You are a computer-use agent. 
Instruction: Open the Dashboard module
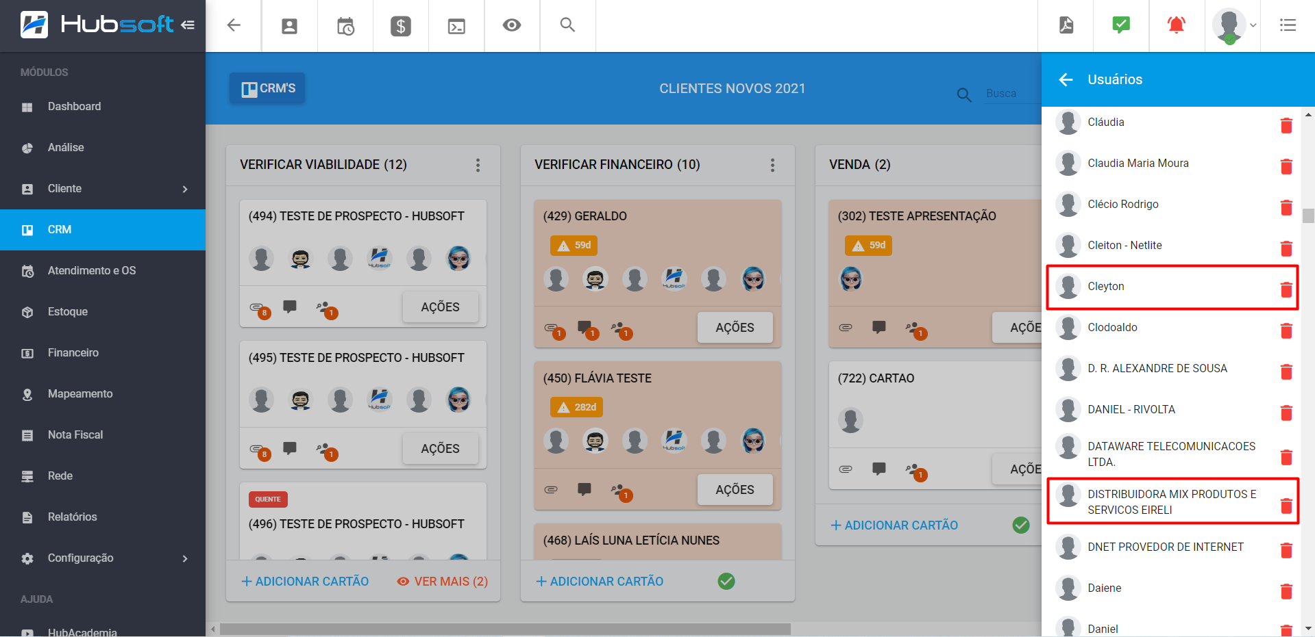(x=103, y=107)
